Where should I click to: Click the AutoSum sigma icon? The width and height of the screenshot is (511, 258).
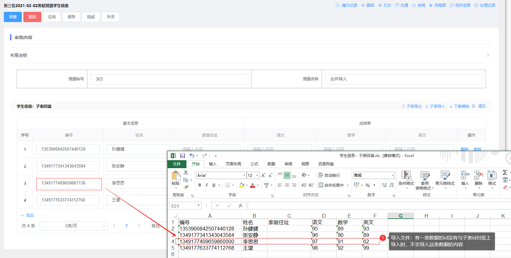click(505, 173)
